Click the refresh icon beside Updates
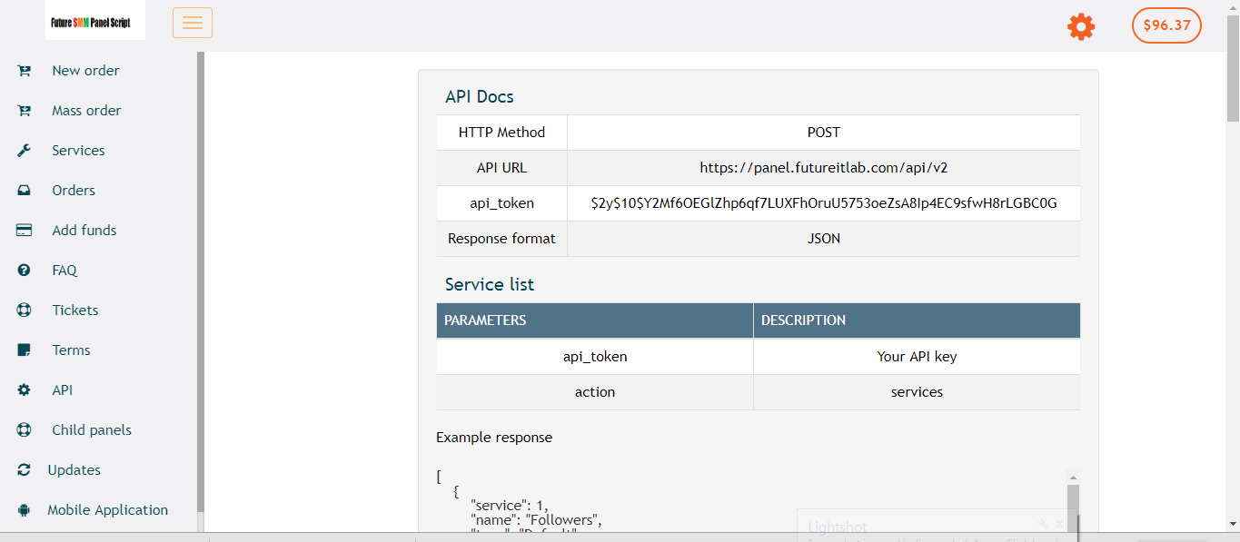 (x=25, y=470)
